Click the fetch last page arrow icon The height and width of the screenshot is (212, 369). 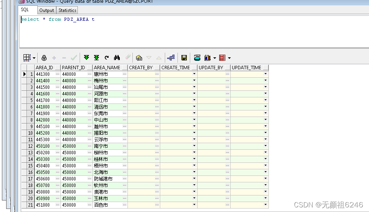[96, 58]
